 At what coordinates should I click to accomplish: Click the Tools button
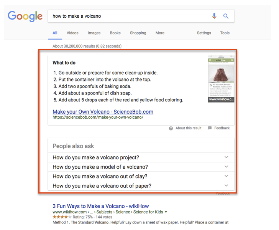click(x=225, y=33)
